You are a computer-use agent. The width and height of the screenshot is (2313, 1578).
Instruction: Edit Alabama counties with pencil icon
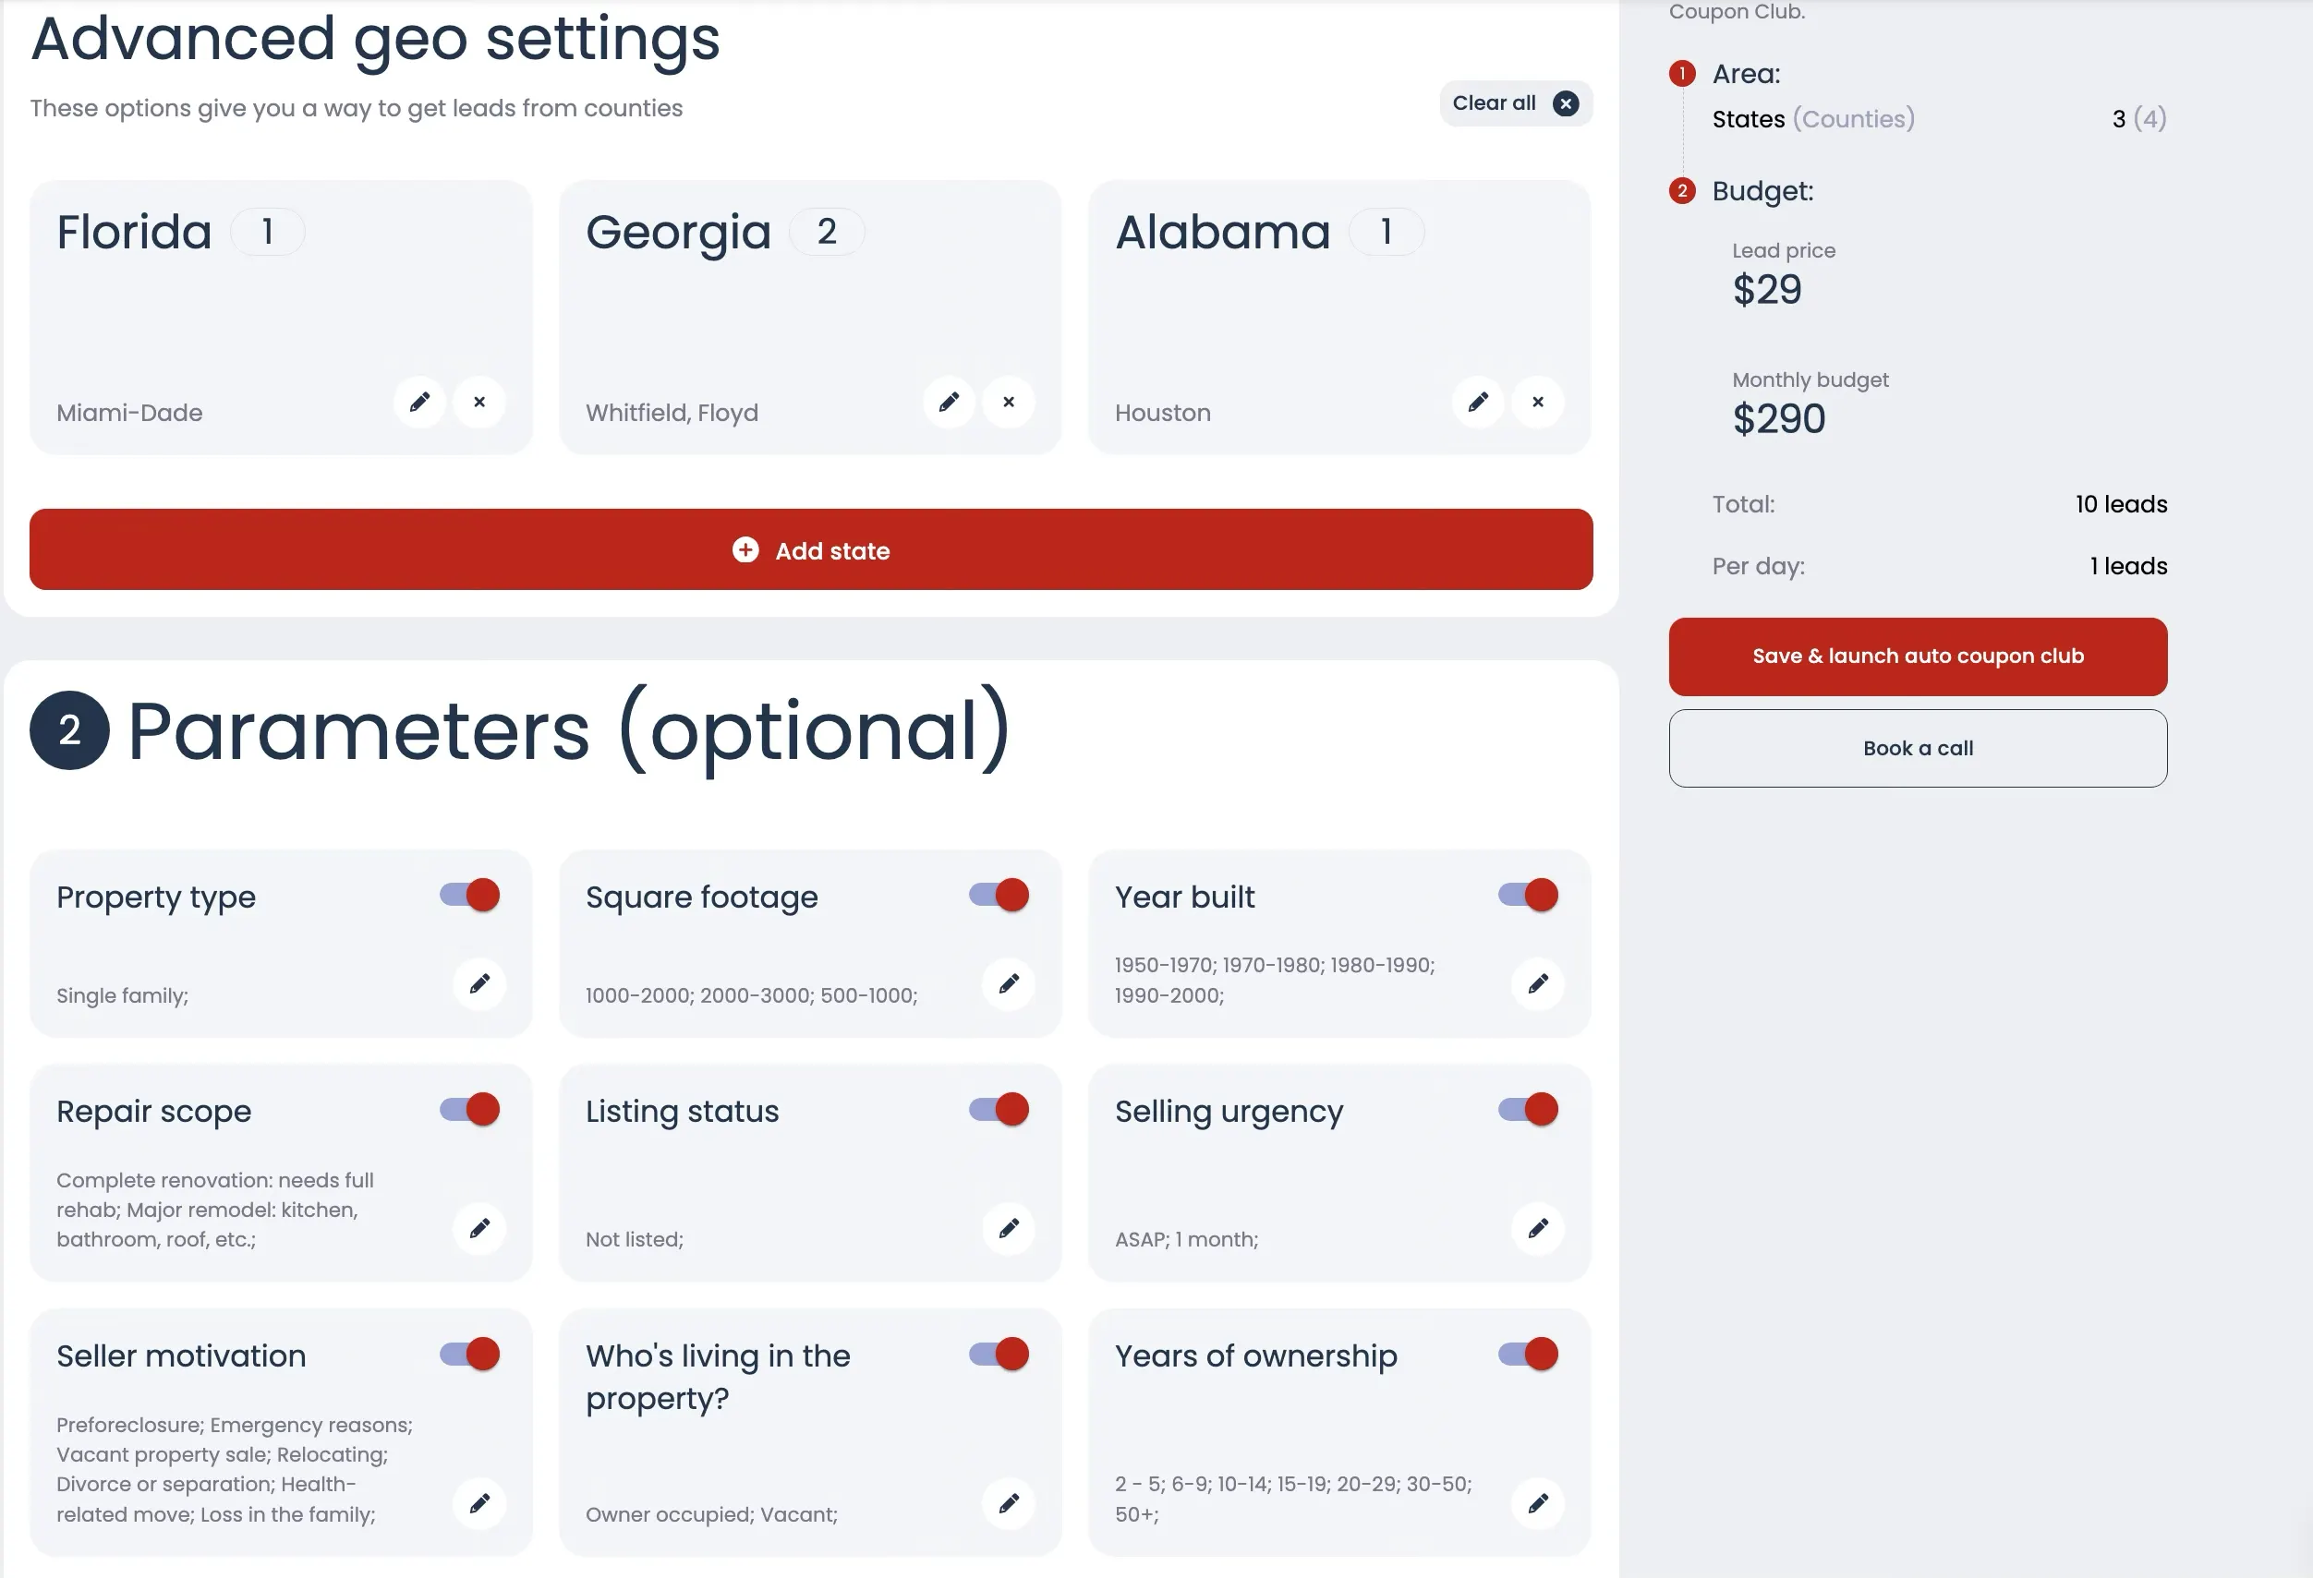1479,402
